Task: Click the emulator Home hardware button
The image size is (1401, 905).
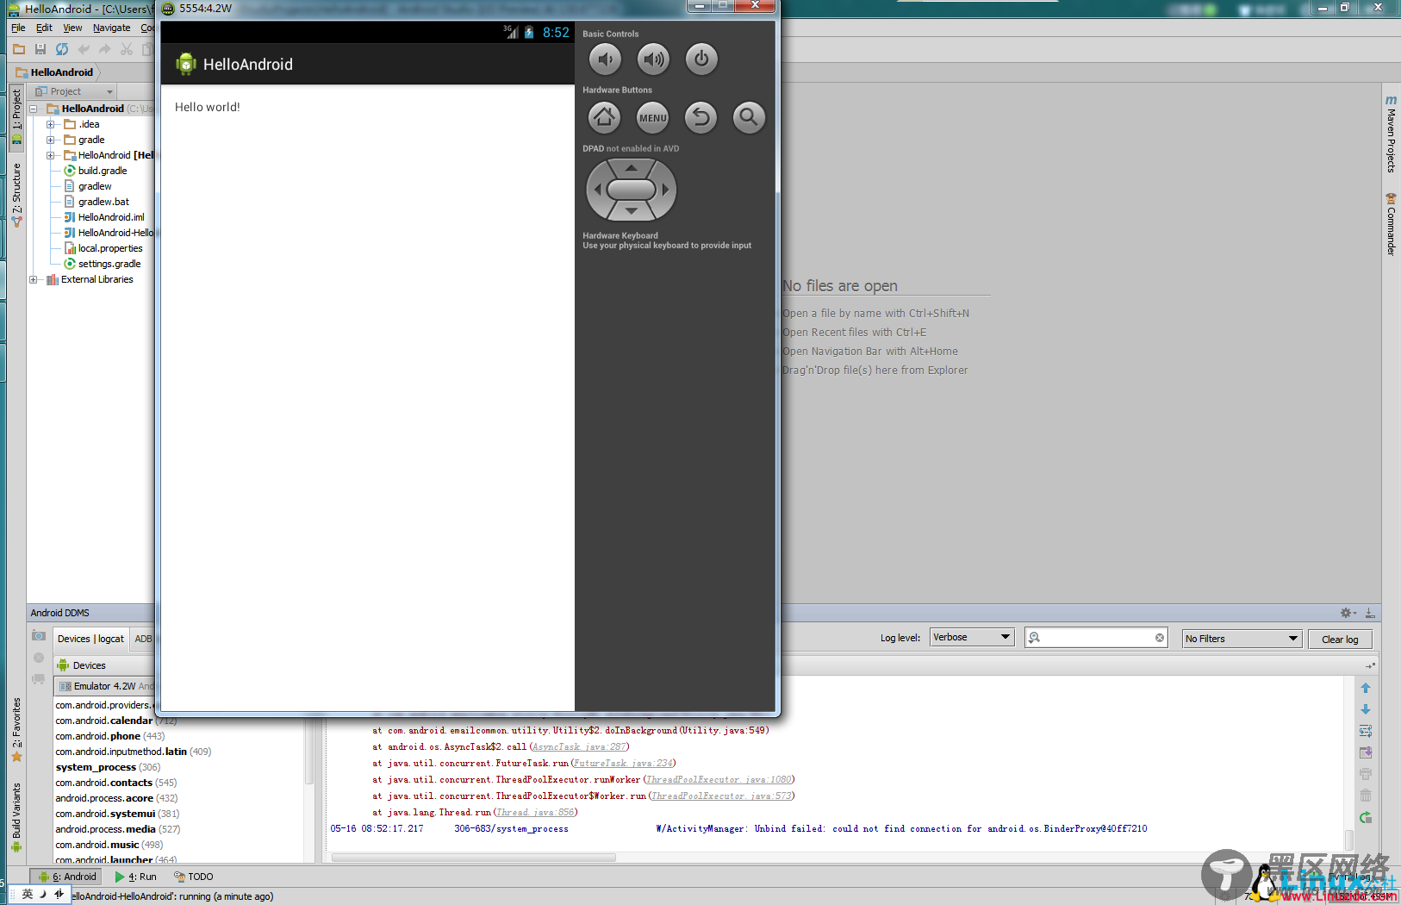Action: [604, 117]
